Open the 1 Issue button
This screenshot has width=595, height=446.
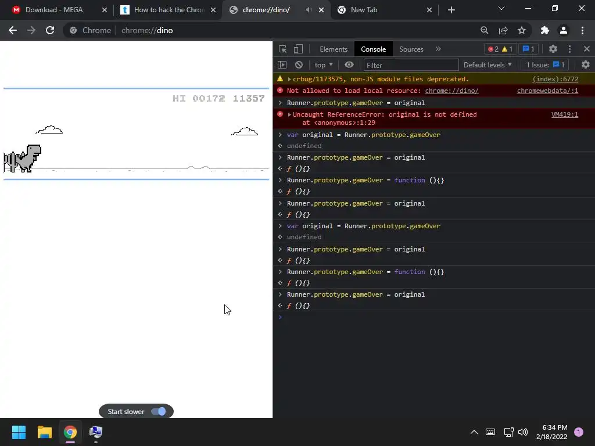click(x=545, y=65)
